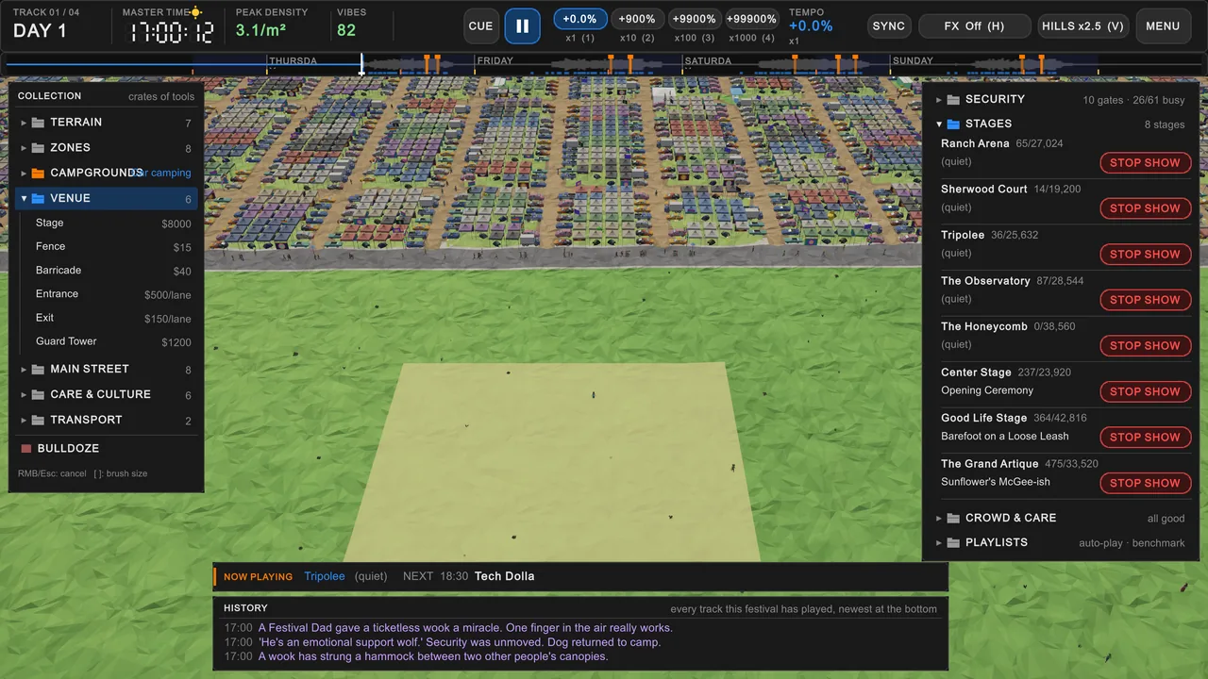The height and width of the screenshot is (679, 1208).
Task: Select the +0.0% x1 normal speed
Action: 580,19
